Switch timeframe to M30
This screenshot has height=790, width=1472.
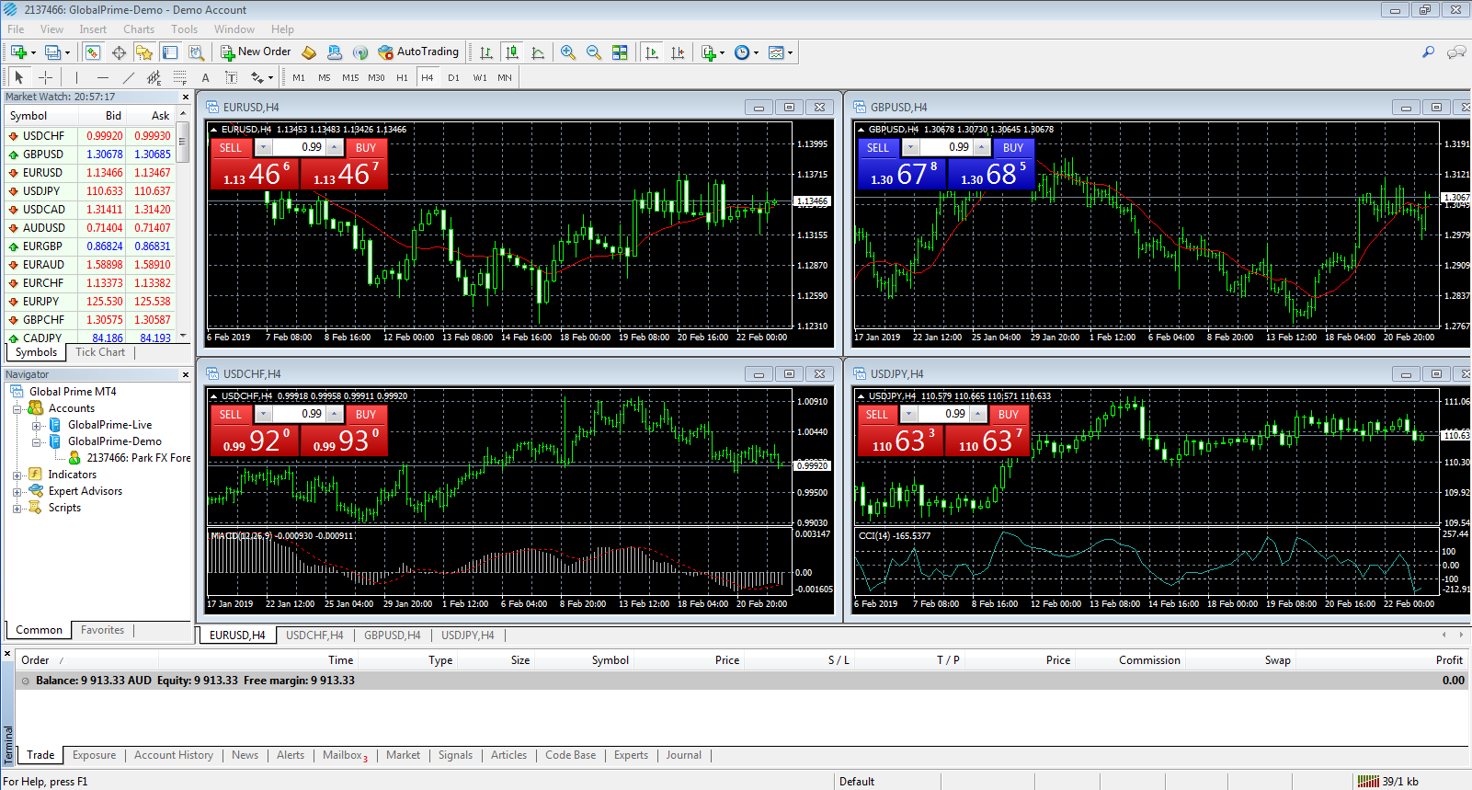pyautogui.click(x=376, y=77)
